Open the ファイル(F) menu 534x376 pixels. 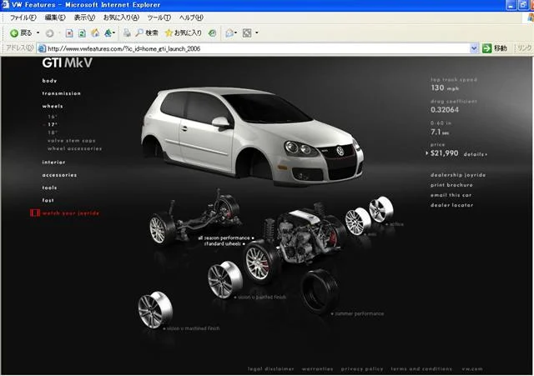23,18
